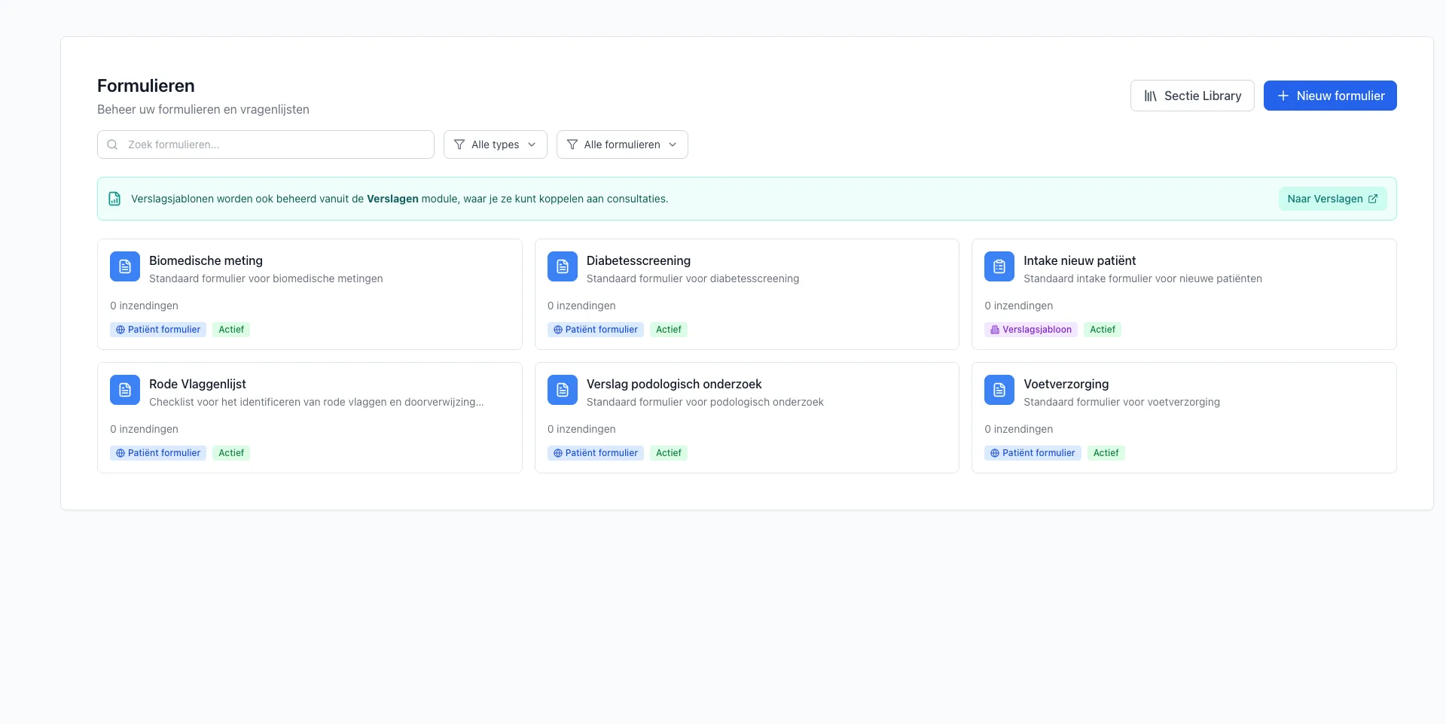Click Actief badge on Rode Vlaggenlijst card

pos(231,453)
